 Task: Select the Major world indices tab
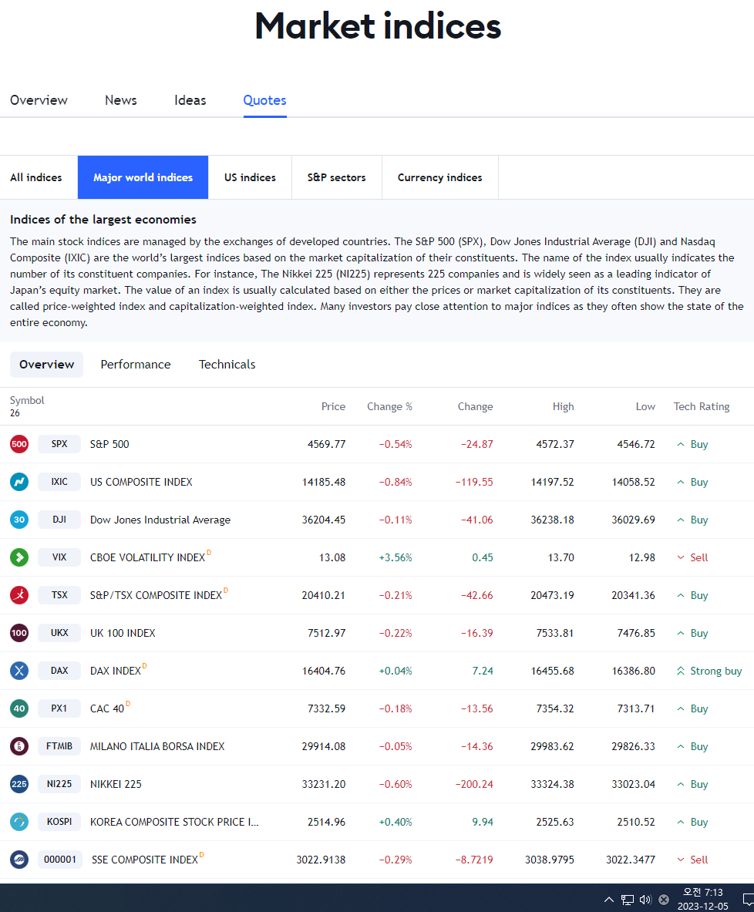(143, 177)
